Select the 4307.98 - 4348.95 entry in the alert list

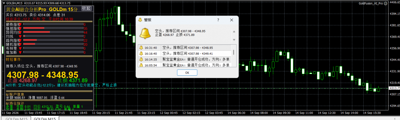(187, 48)
